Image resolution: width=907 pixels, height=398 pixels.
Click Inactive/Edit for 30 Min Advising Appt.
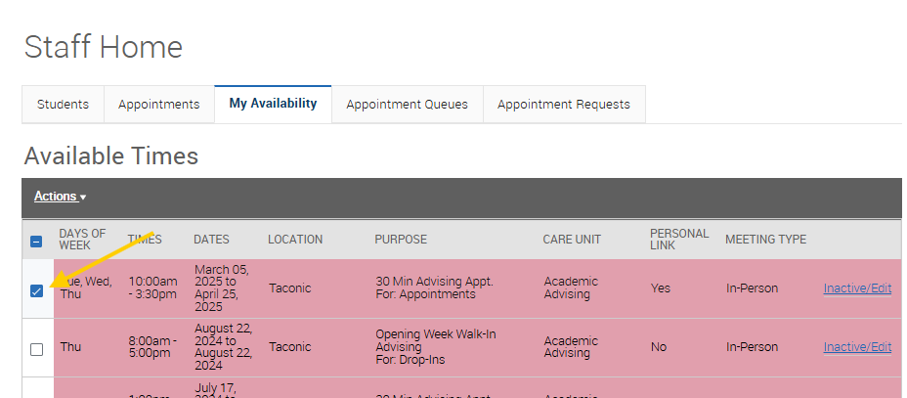857,288
